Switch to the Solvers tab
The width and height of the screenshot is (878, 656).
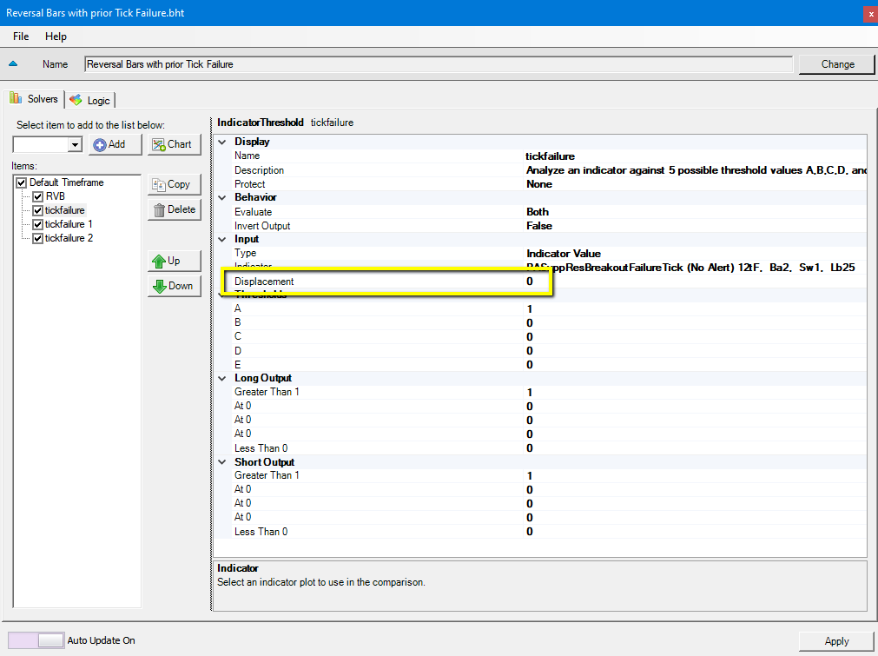pyautogui.click(x=34, y=98)
